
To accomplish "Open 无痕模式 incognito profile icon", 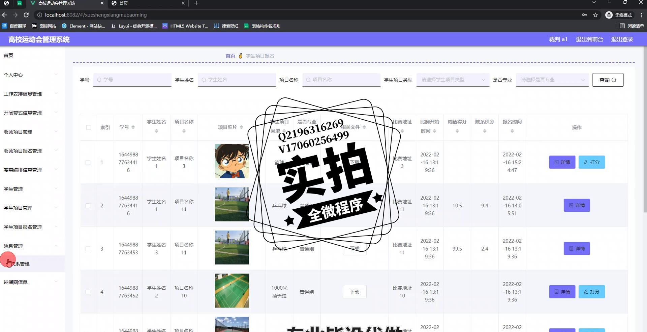I will point(619,15).
